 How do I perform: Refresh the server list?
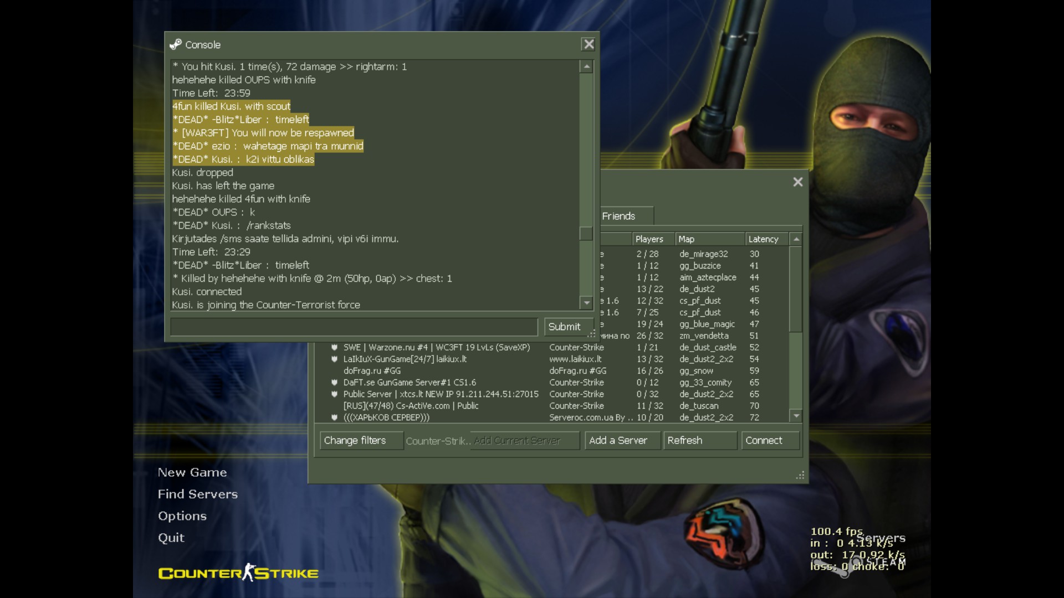(x=700, y=441)
